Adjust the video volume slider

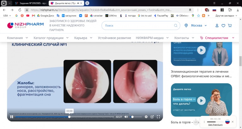136,117
